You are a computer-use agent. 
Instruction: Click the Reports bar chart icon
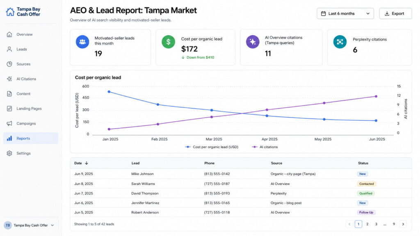click(9, 138)
